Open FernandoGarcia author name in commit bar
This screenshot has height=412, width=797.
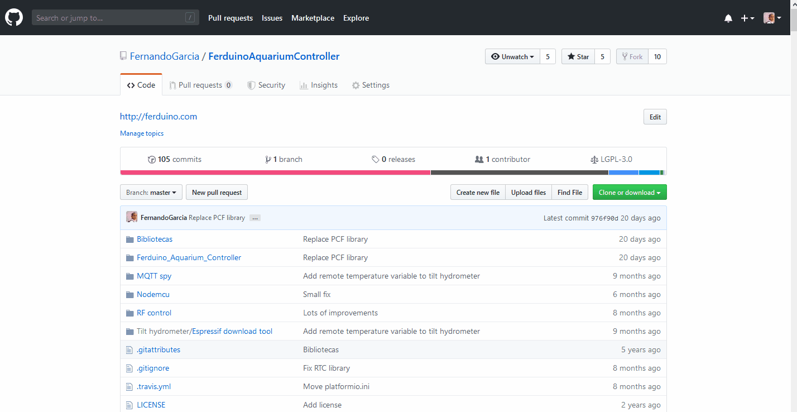164,218
